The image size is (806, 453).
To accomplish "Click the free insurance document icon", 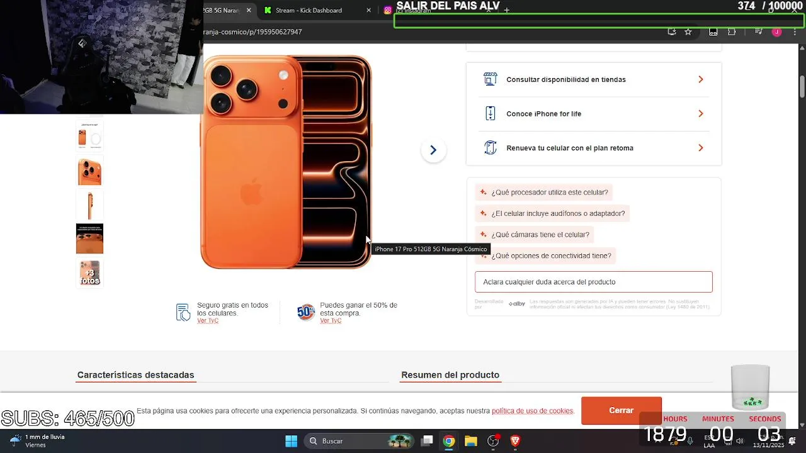I will tap(183, 312).
